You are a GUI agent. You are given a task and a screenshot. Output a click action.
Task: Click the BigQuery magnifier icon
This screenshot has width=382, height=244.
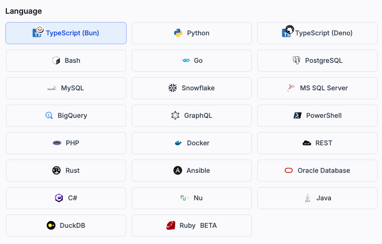pyautogui.click(x=49, y=115)
